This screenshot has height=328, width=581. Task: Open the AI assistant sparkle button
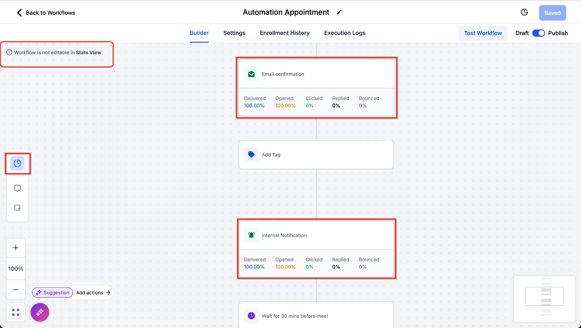(x=40, y=312)
